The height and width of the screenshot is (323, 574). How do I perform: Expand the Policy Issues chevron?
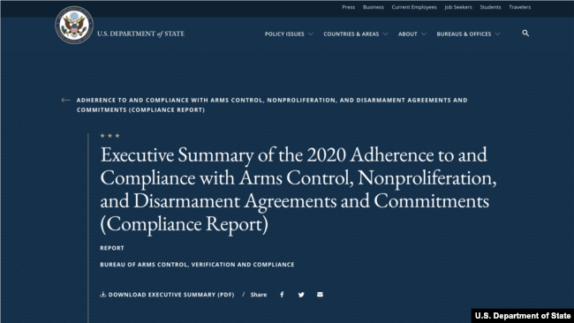(311, 34)
